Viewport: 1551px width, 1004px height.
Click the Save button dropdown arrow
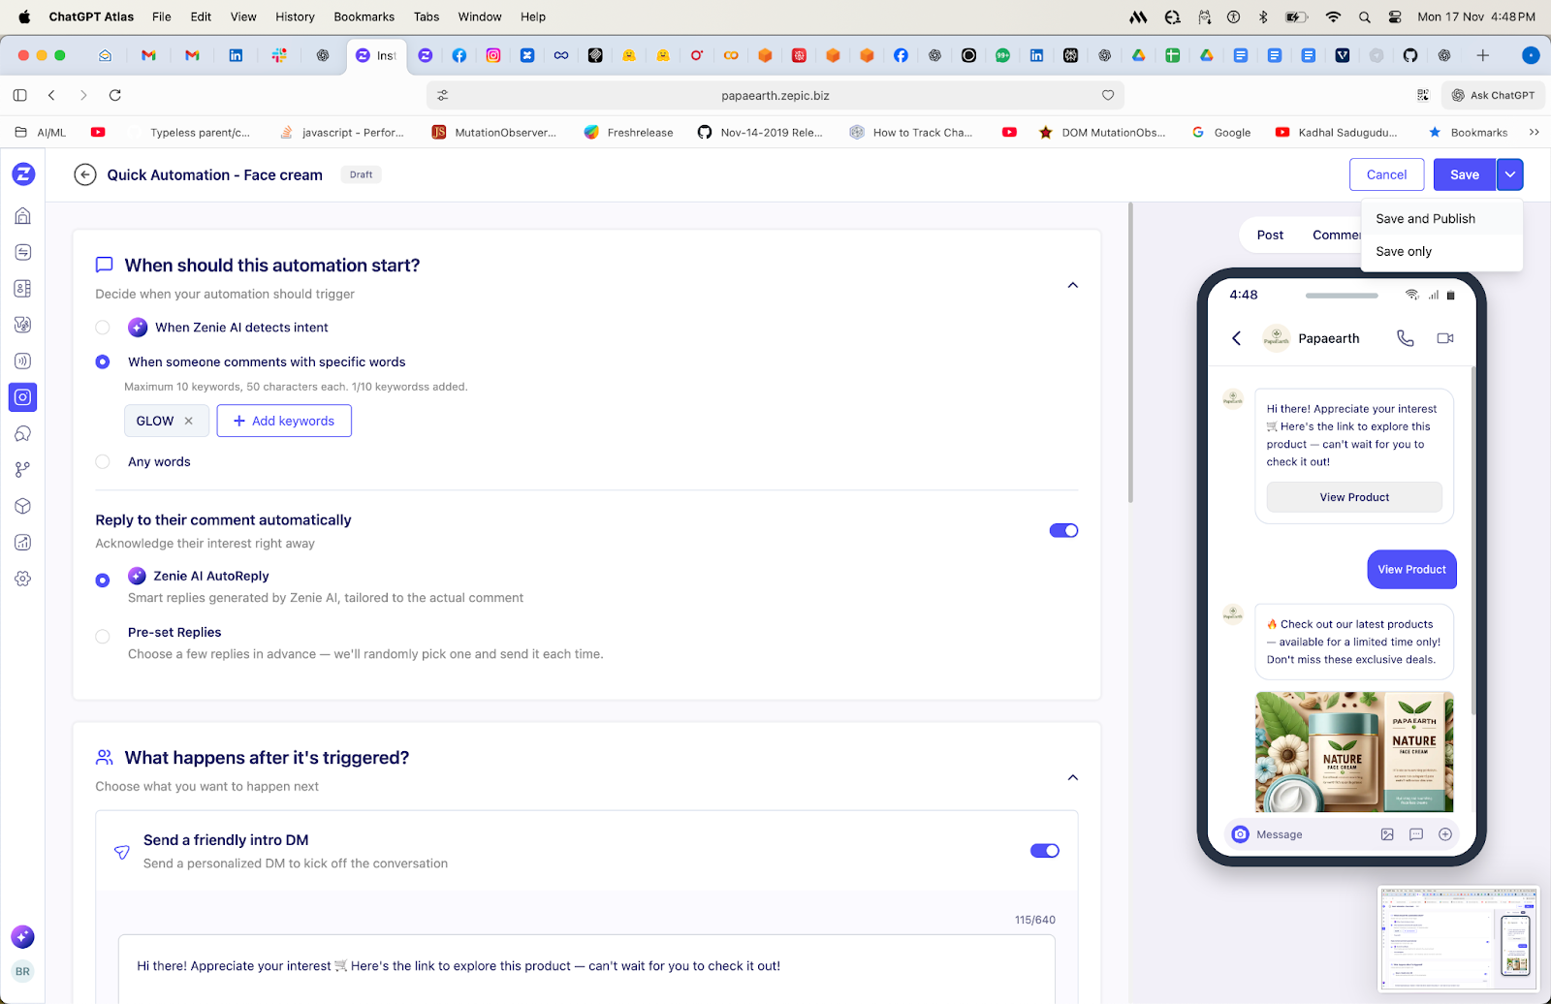(x=1510, y=174)
